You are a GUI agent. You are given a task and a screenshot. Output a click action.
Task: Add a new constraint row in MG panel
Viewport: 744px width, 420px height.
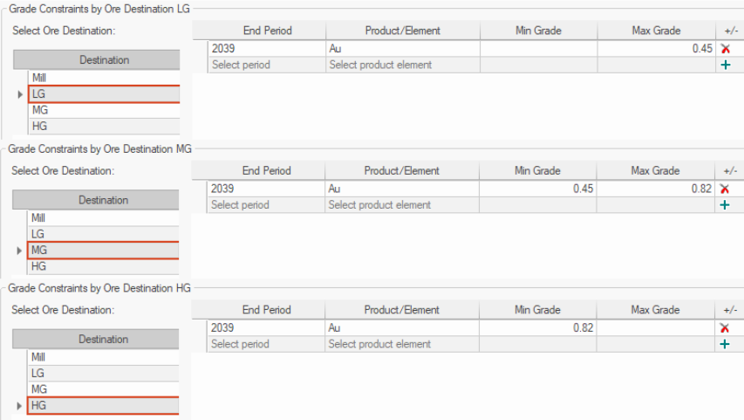point(725,205)
